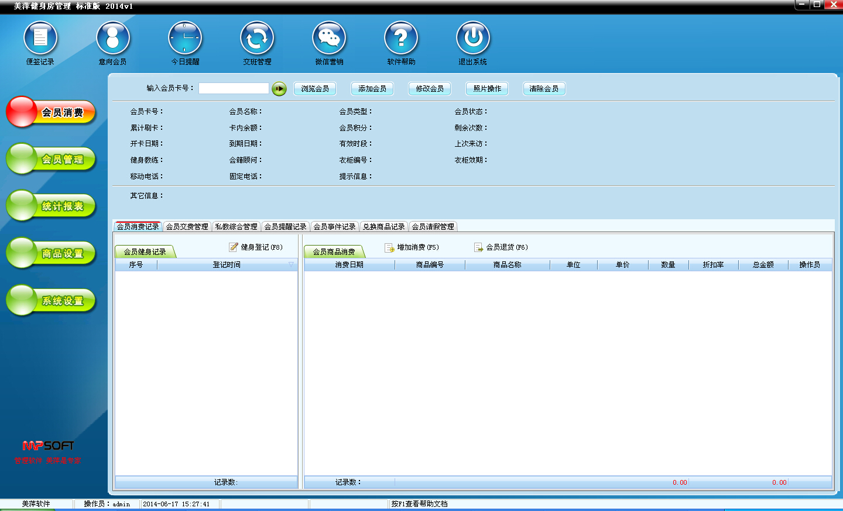Click the 意向会员 prospective member icon
843x511 pixels.
pyautogui.click(x=113, y=39)
